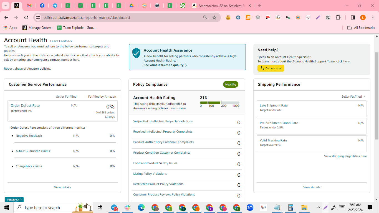Open Pre-fulfillment Cancel Rate metric

pyautogui.click(x=279, y=123)
